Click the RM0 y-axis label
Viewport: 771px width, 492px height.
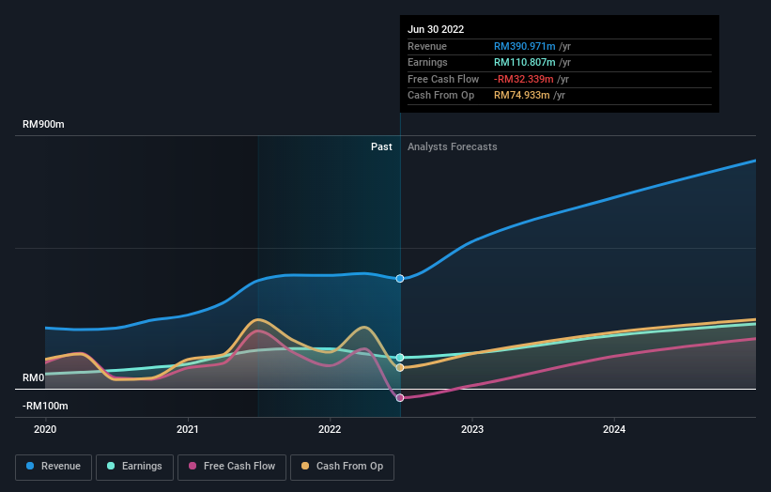(34, 378)
